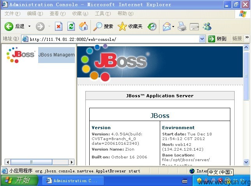This screenshot has width=251, height=186.
Task: Click the 'Environment' section heading
Action: click(x=179, y=128)
